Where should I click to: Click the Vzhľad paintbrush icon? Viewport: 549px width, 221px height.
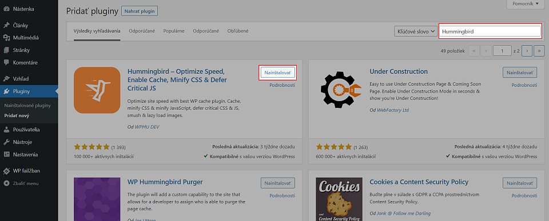pyautogui.click(x=6, y=79)
